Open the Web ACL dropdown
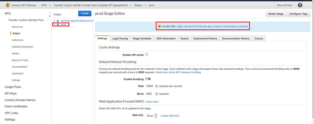The image size is (314, 124). click(151, 116)
